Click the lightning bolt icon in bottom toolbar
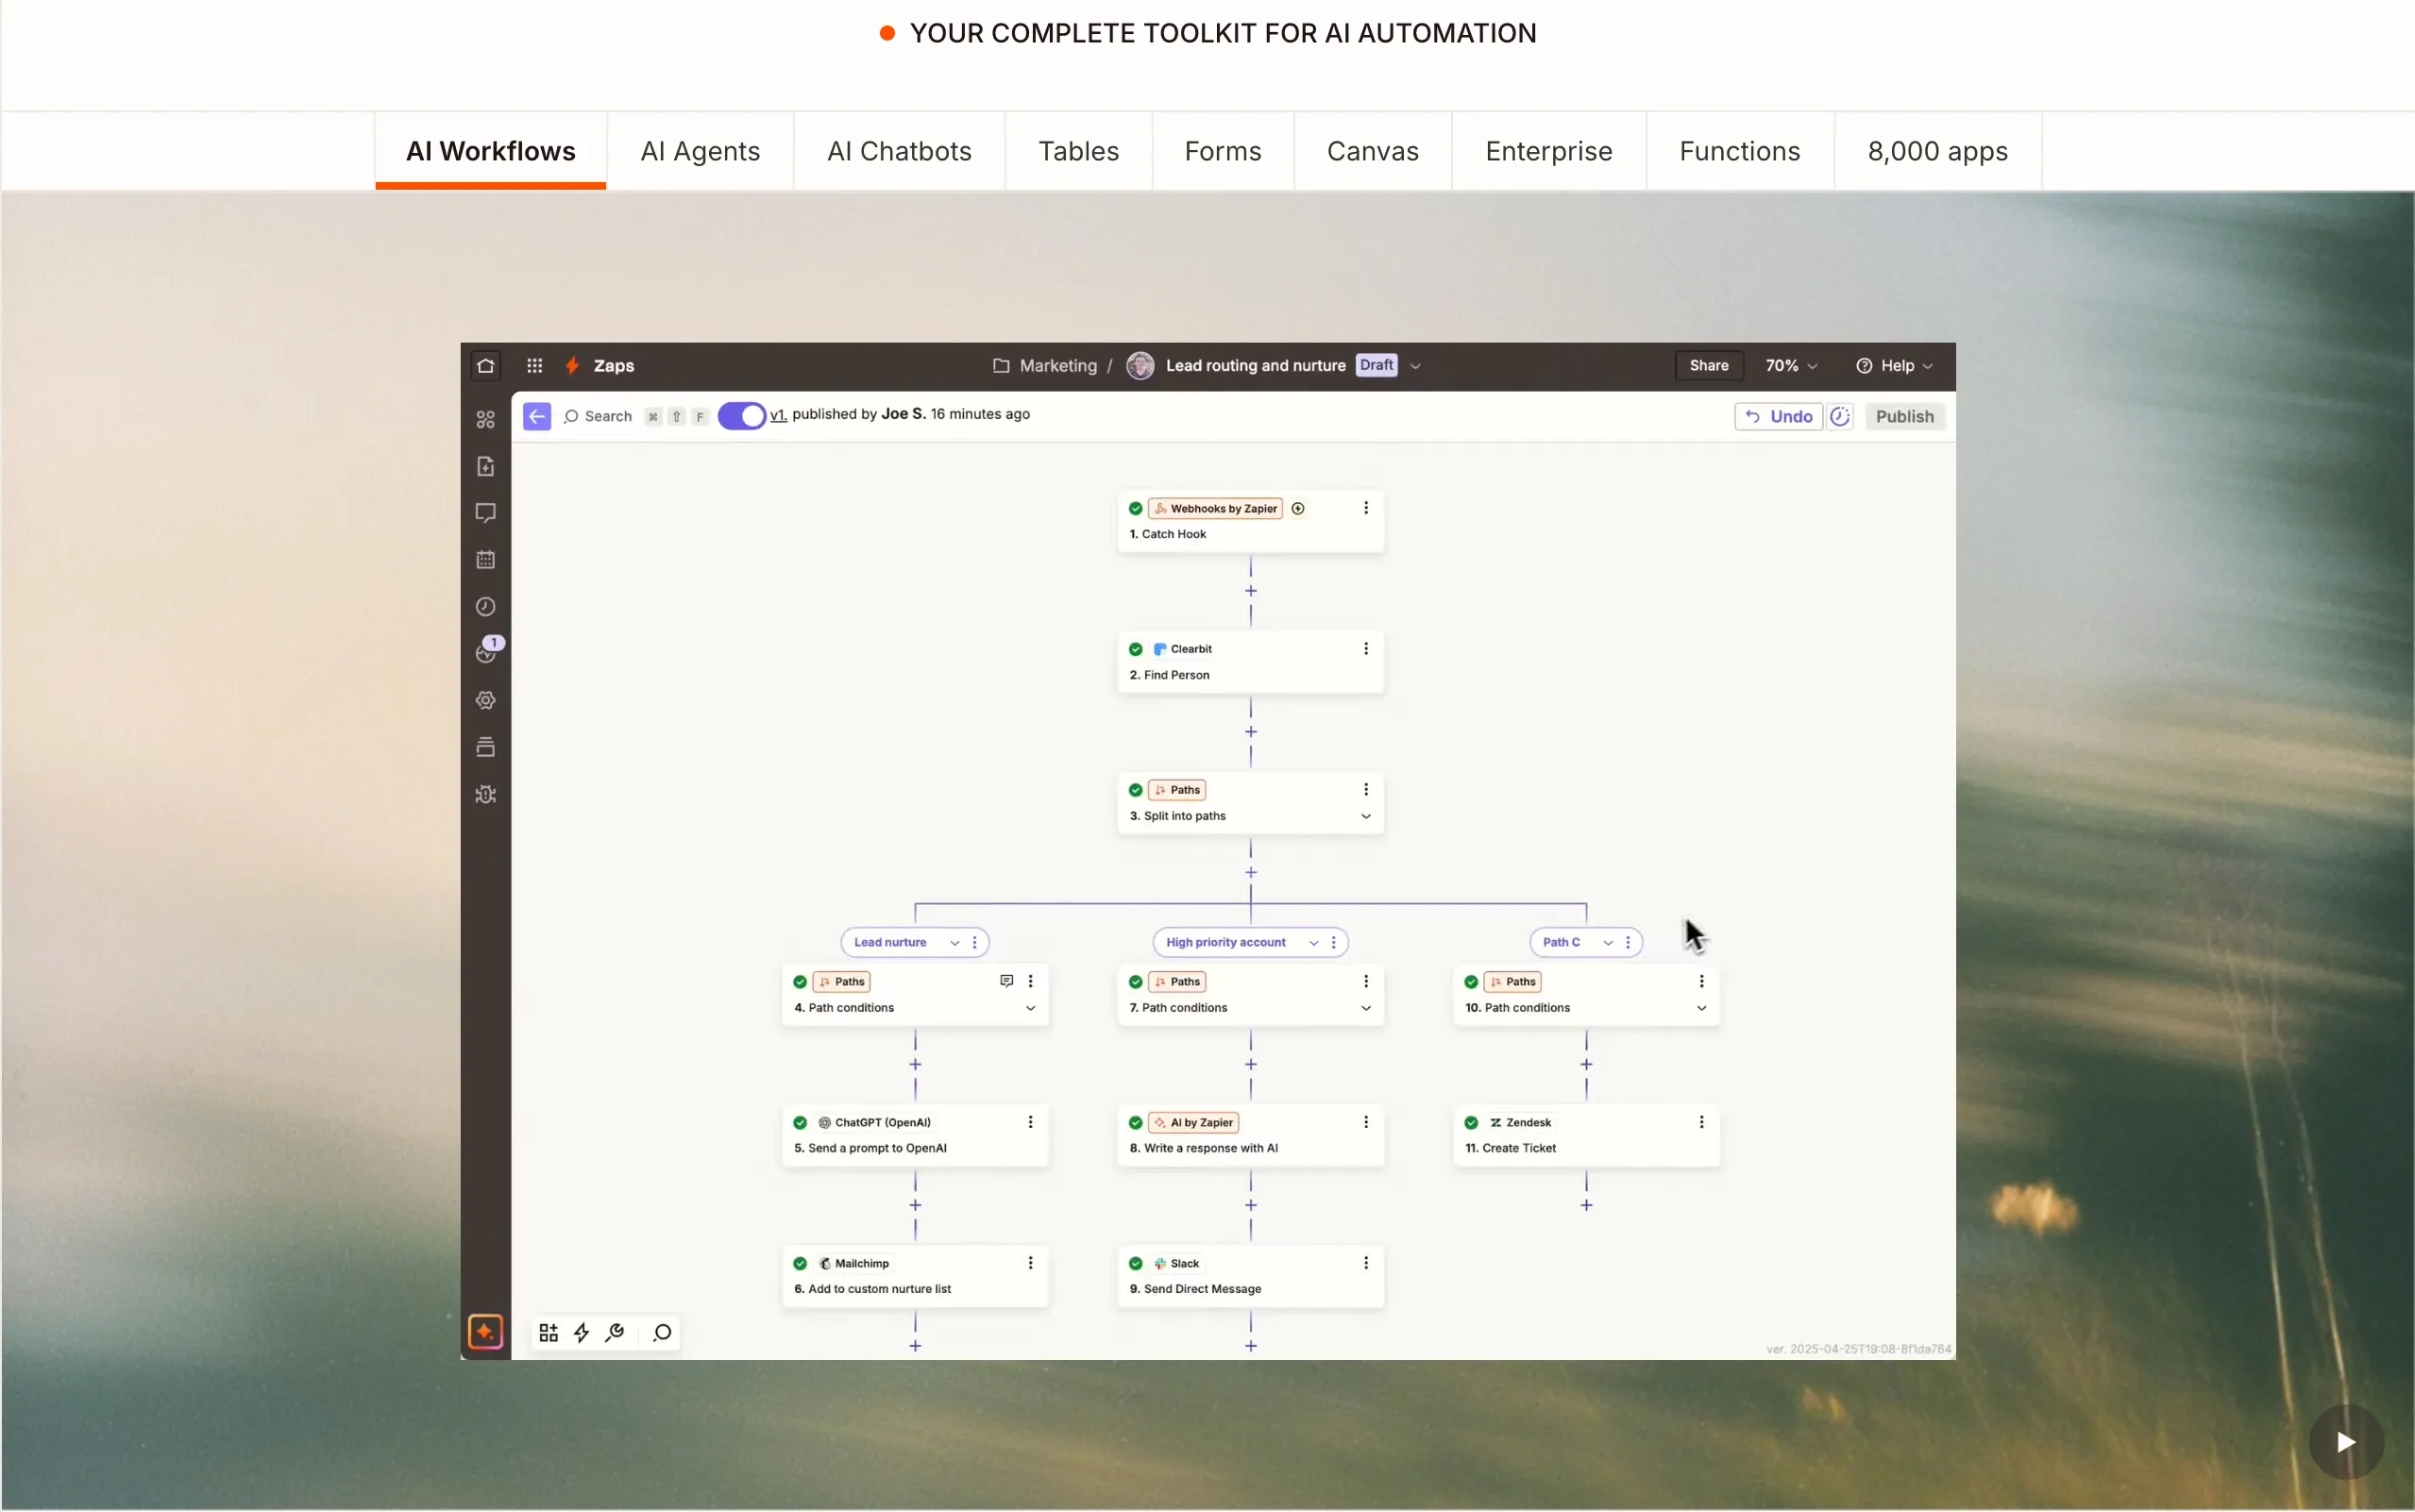This screenshot has height=1512, width=2415. pos(581,1332)
